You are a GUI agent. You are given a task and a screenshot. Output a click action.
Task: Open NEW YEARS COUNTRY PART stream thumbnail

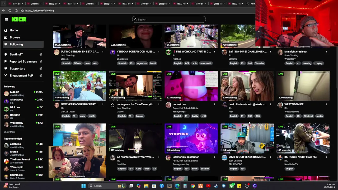point(79,86)
